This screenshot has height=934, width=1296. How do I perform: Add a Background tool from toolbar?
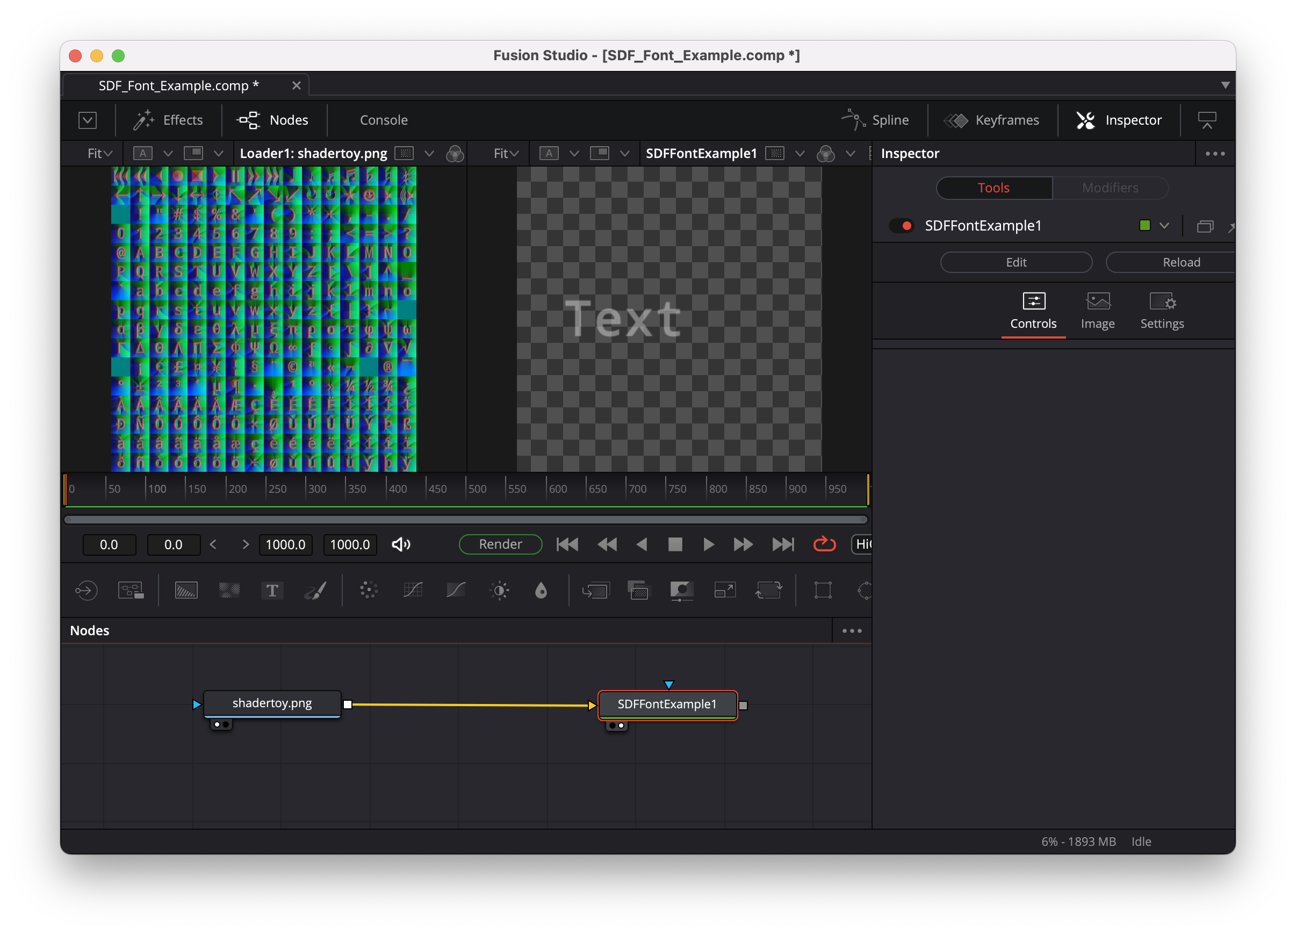[x=186, y=591]
